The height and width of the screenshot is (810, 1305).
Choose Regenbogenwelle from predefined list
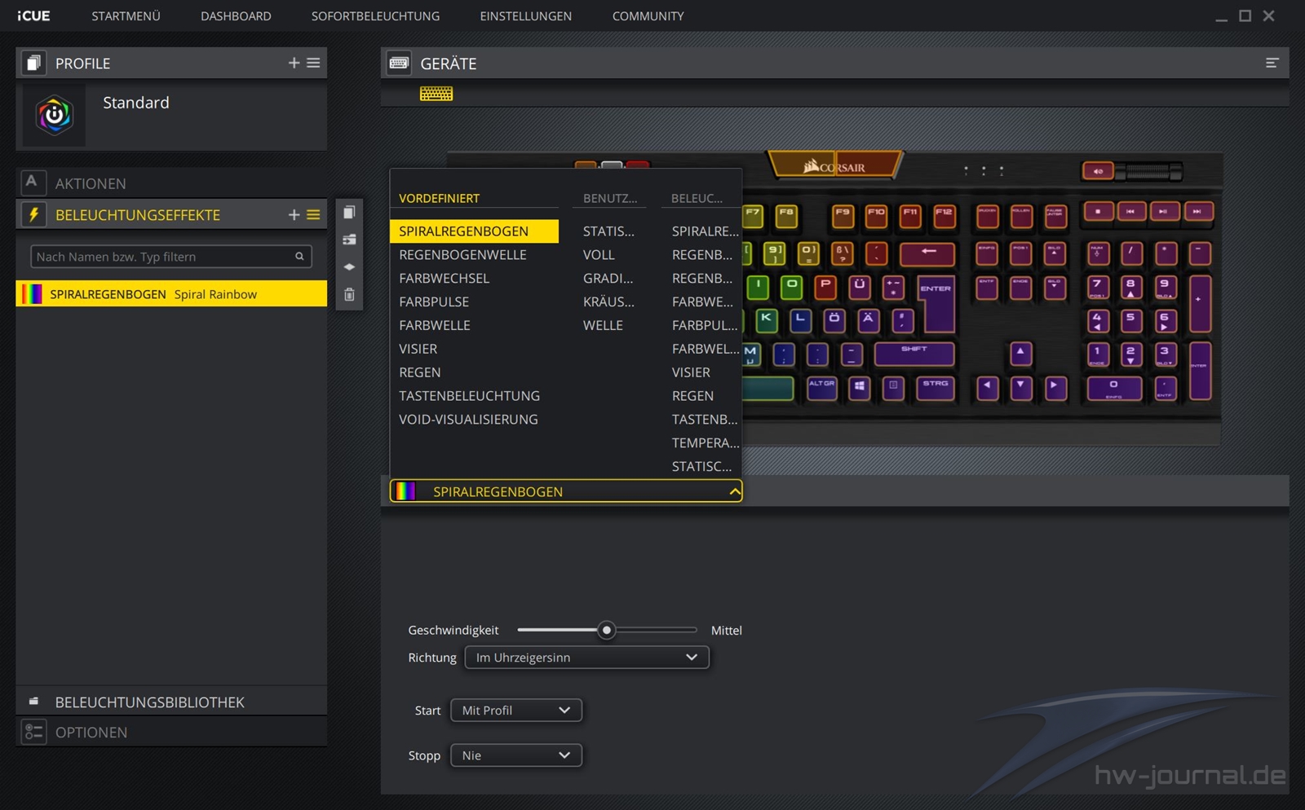point(462,254)
